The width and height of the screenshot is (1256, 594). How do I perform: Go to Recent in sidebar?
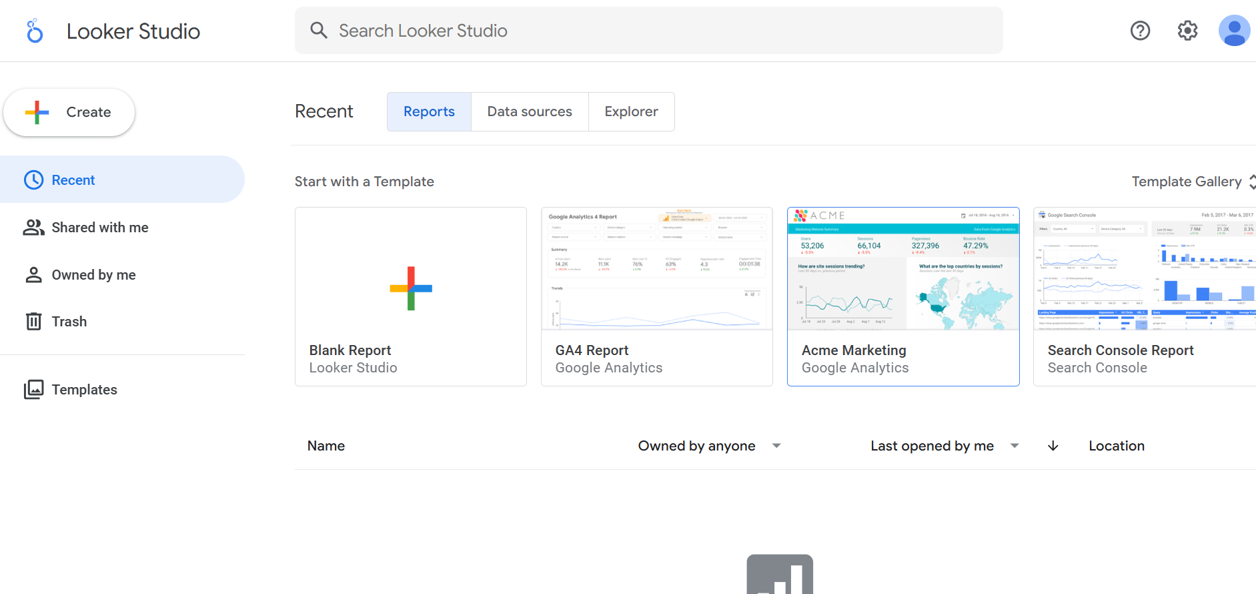click(122, 180)
